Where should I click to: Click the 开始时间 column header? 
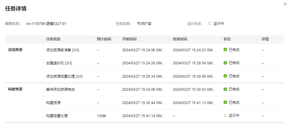(x=129, y=39)
